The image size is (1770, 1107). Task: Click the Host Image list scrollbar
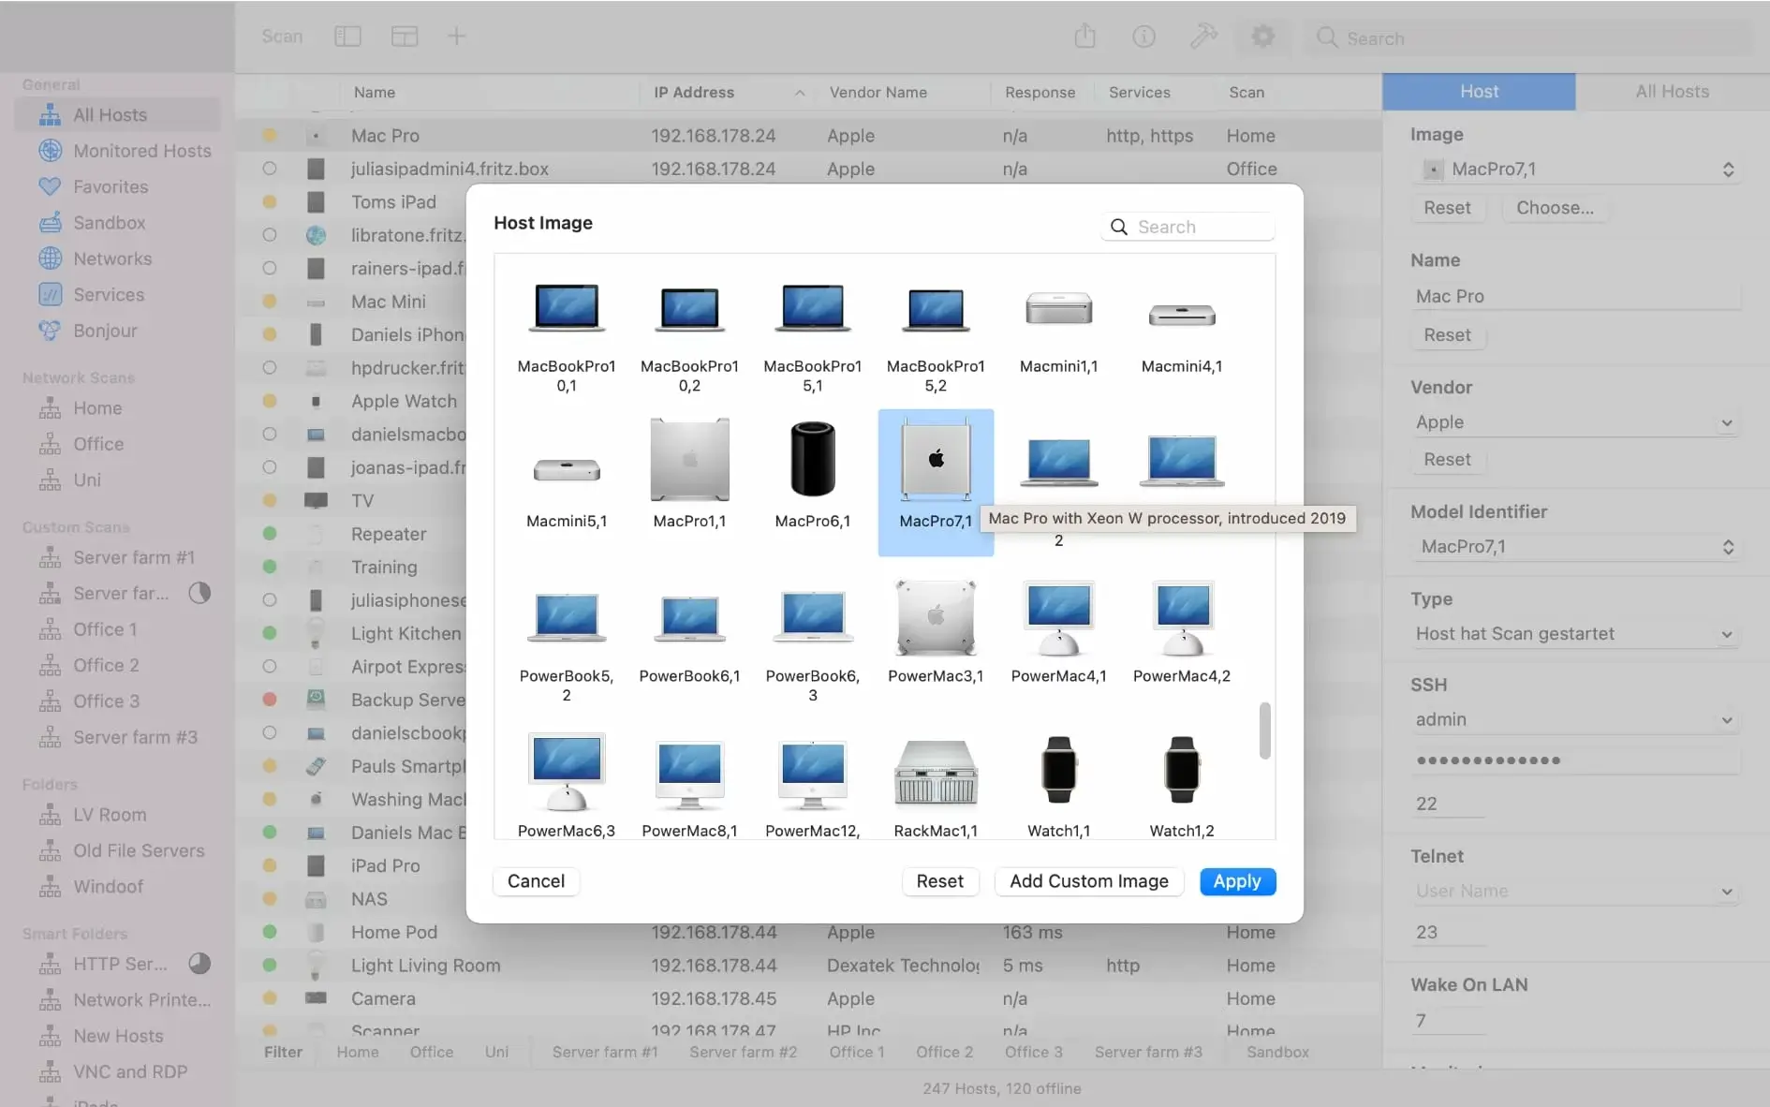pyautogui.click(x=1264, y=731)
